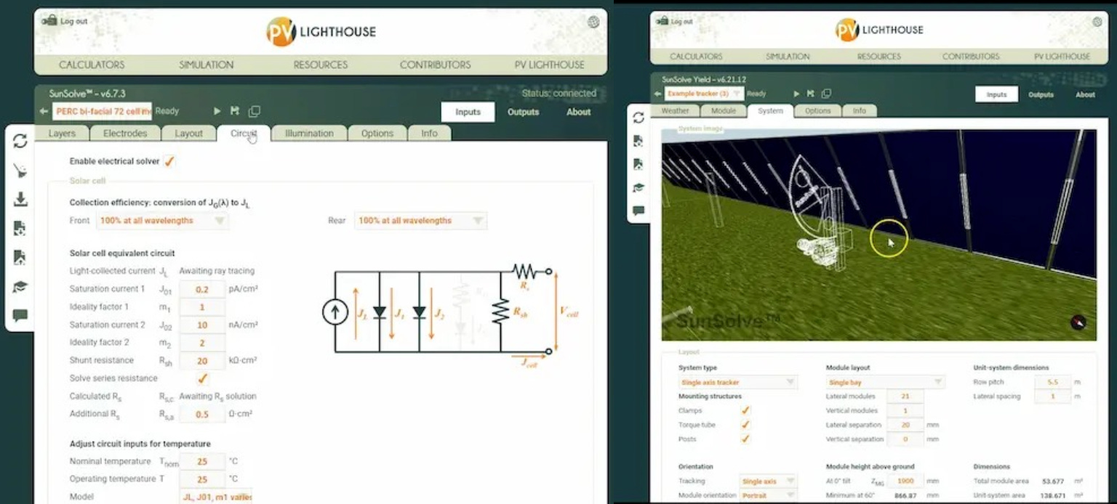Click Outputs button in SunSolve left window
The width and height of the screenshot is (1117, 504).
coord(523,112)
